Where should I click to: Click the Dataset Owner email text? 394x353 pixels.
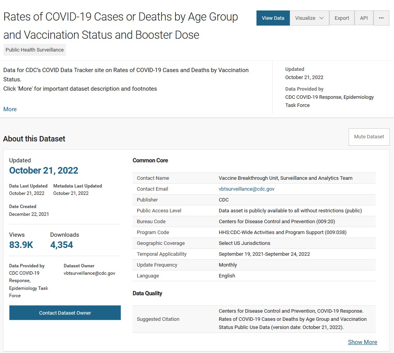tap(89, 273)
